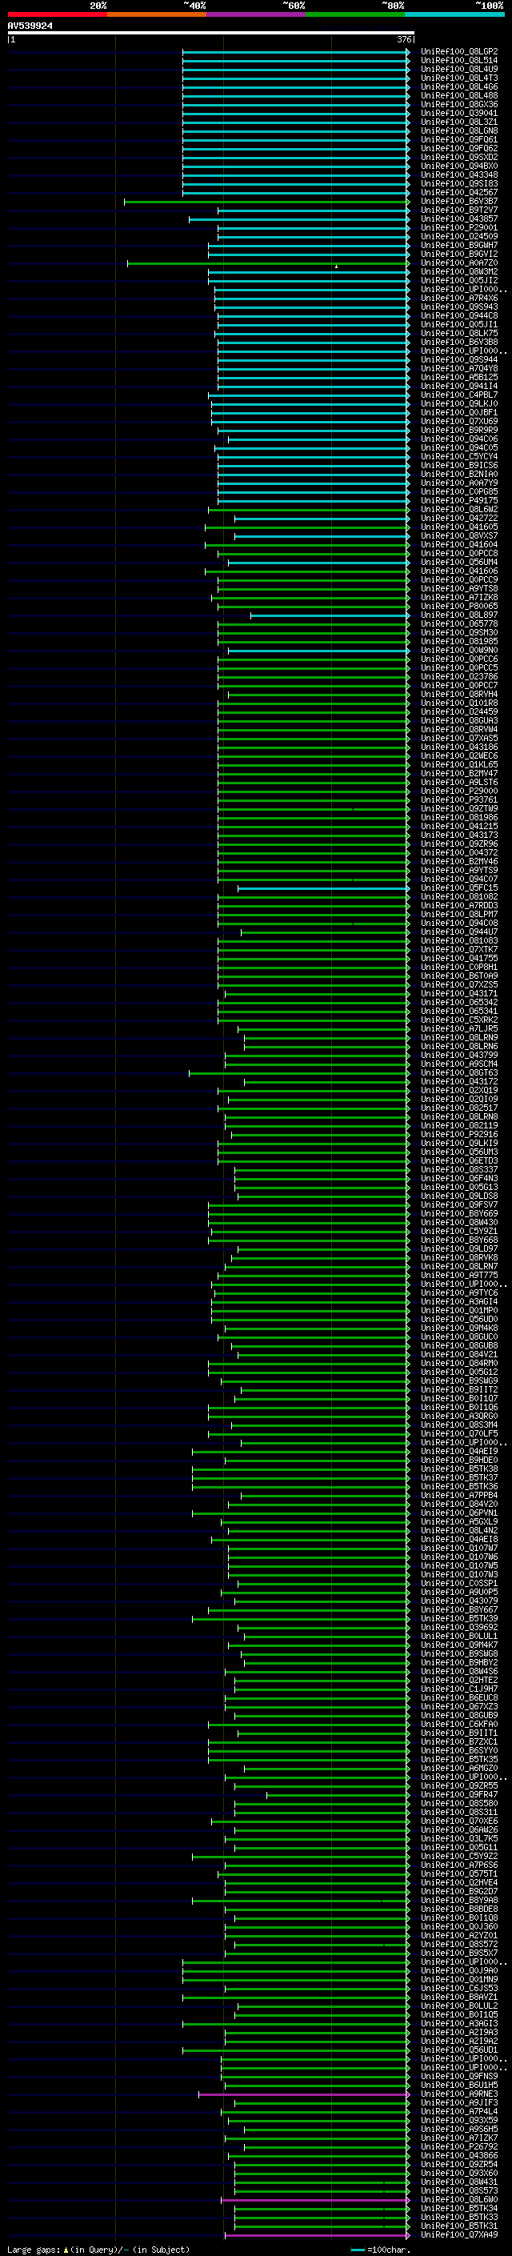Click the red 20% identity legend segment

[57, 14]
